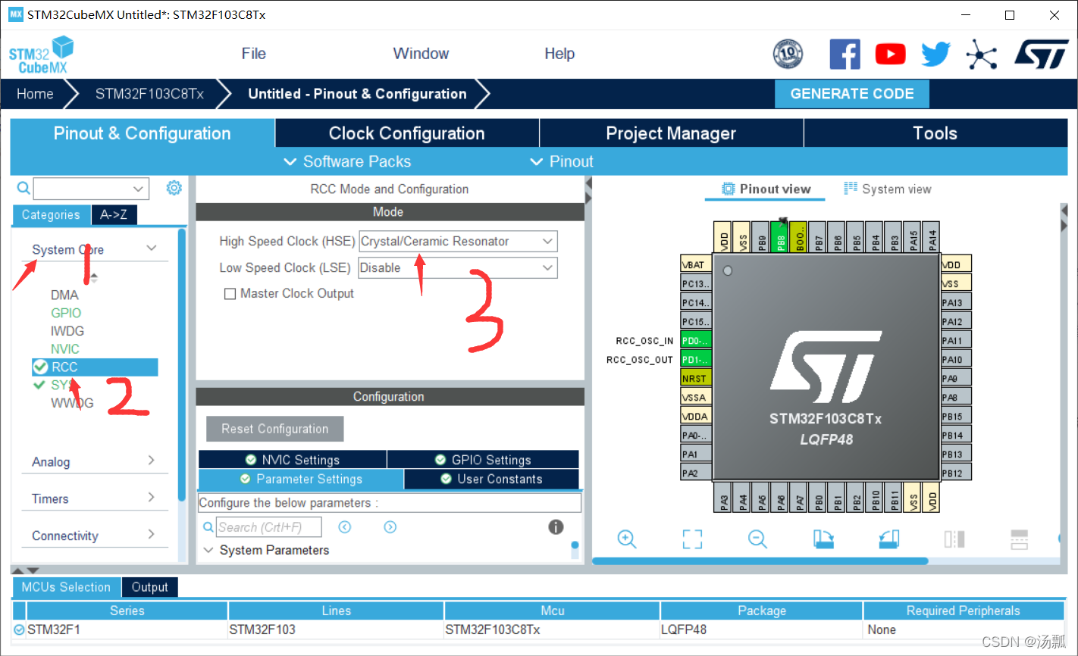Click the STM32CubeMX logo
This screenshot has height=656, width=1078.
point(41,55)
